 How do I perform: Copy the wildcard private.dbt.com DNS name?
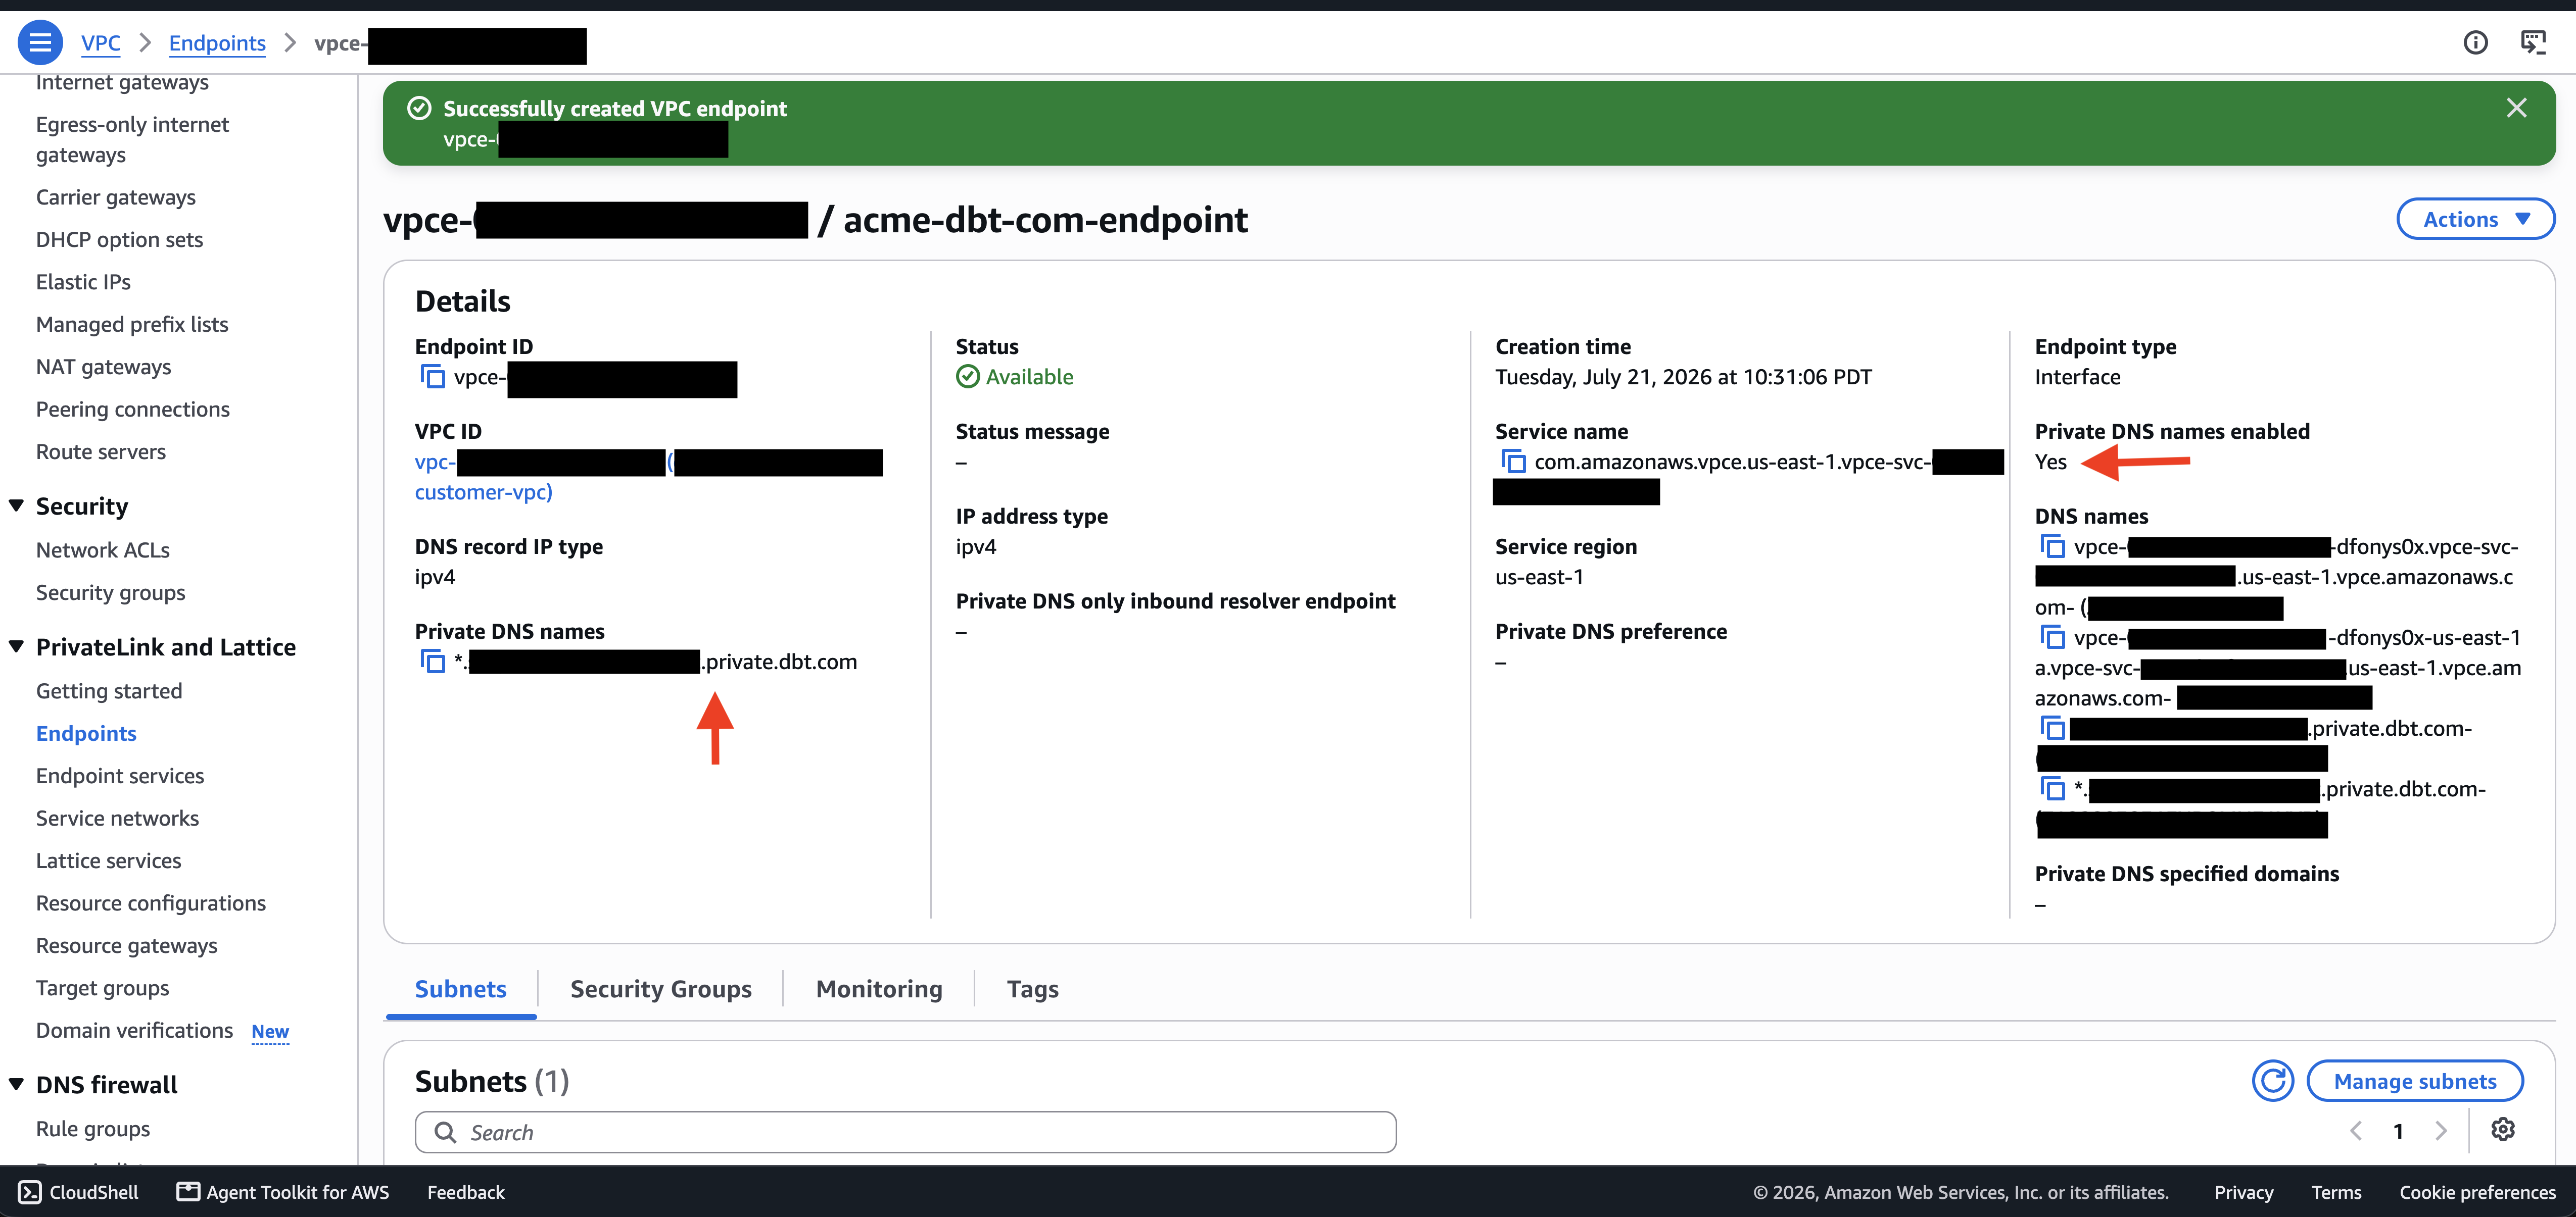(x=2053, y=789)
